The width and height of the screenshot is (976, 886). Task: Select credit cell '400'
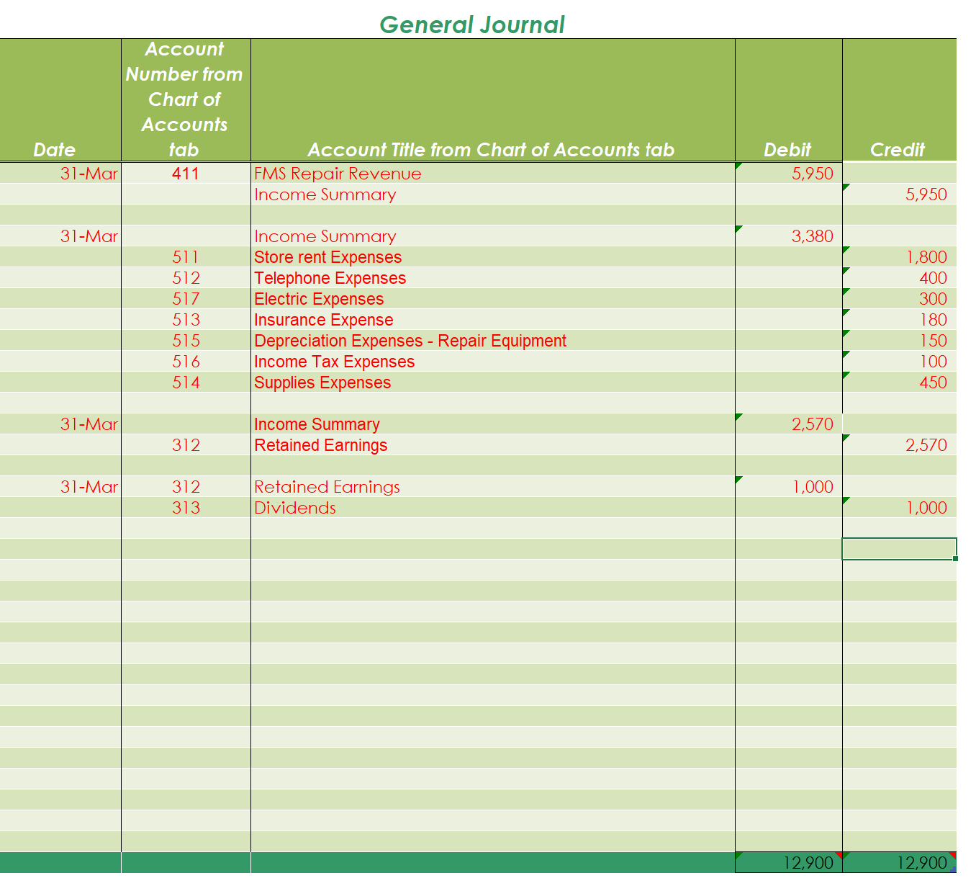pyautogui.click(x=900, y=278)
